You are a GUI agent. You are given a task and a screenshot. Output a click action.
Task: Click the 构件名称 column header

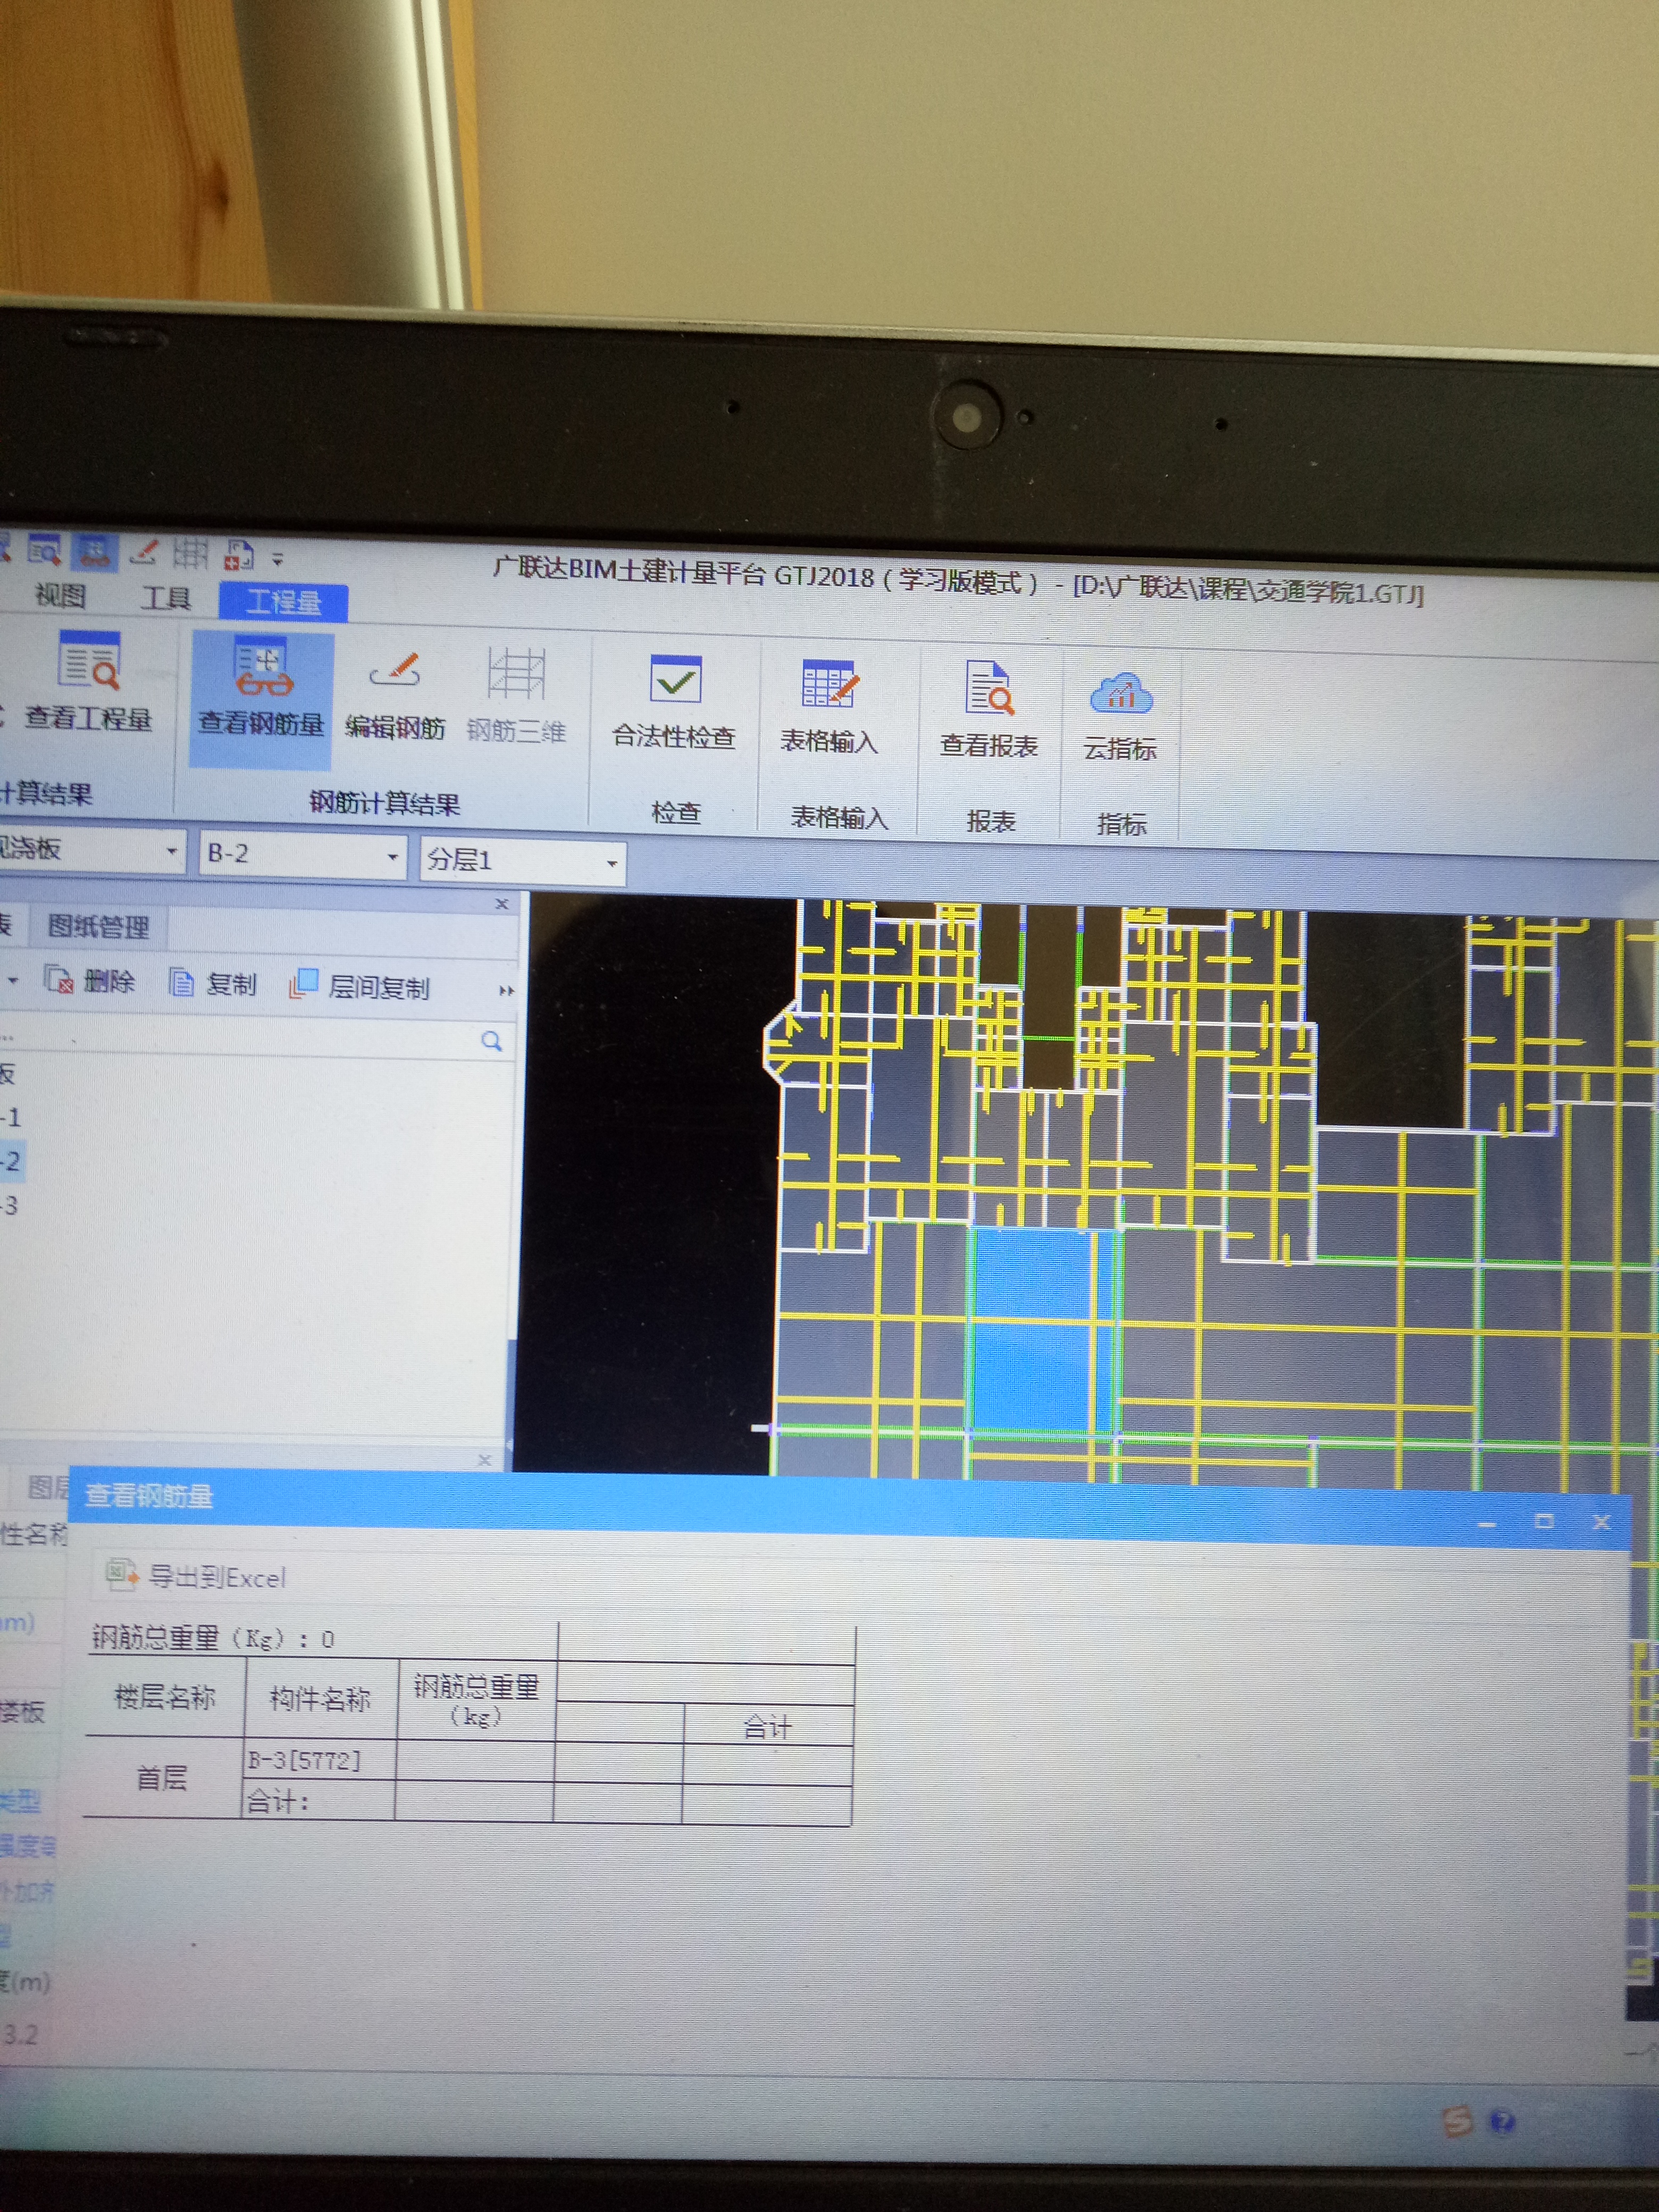321,1699
